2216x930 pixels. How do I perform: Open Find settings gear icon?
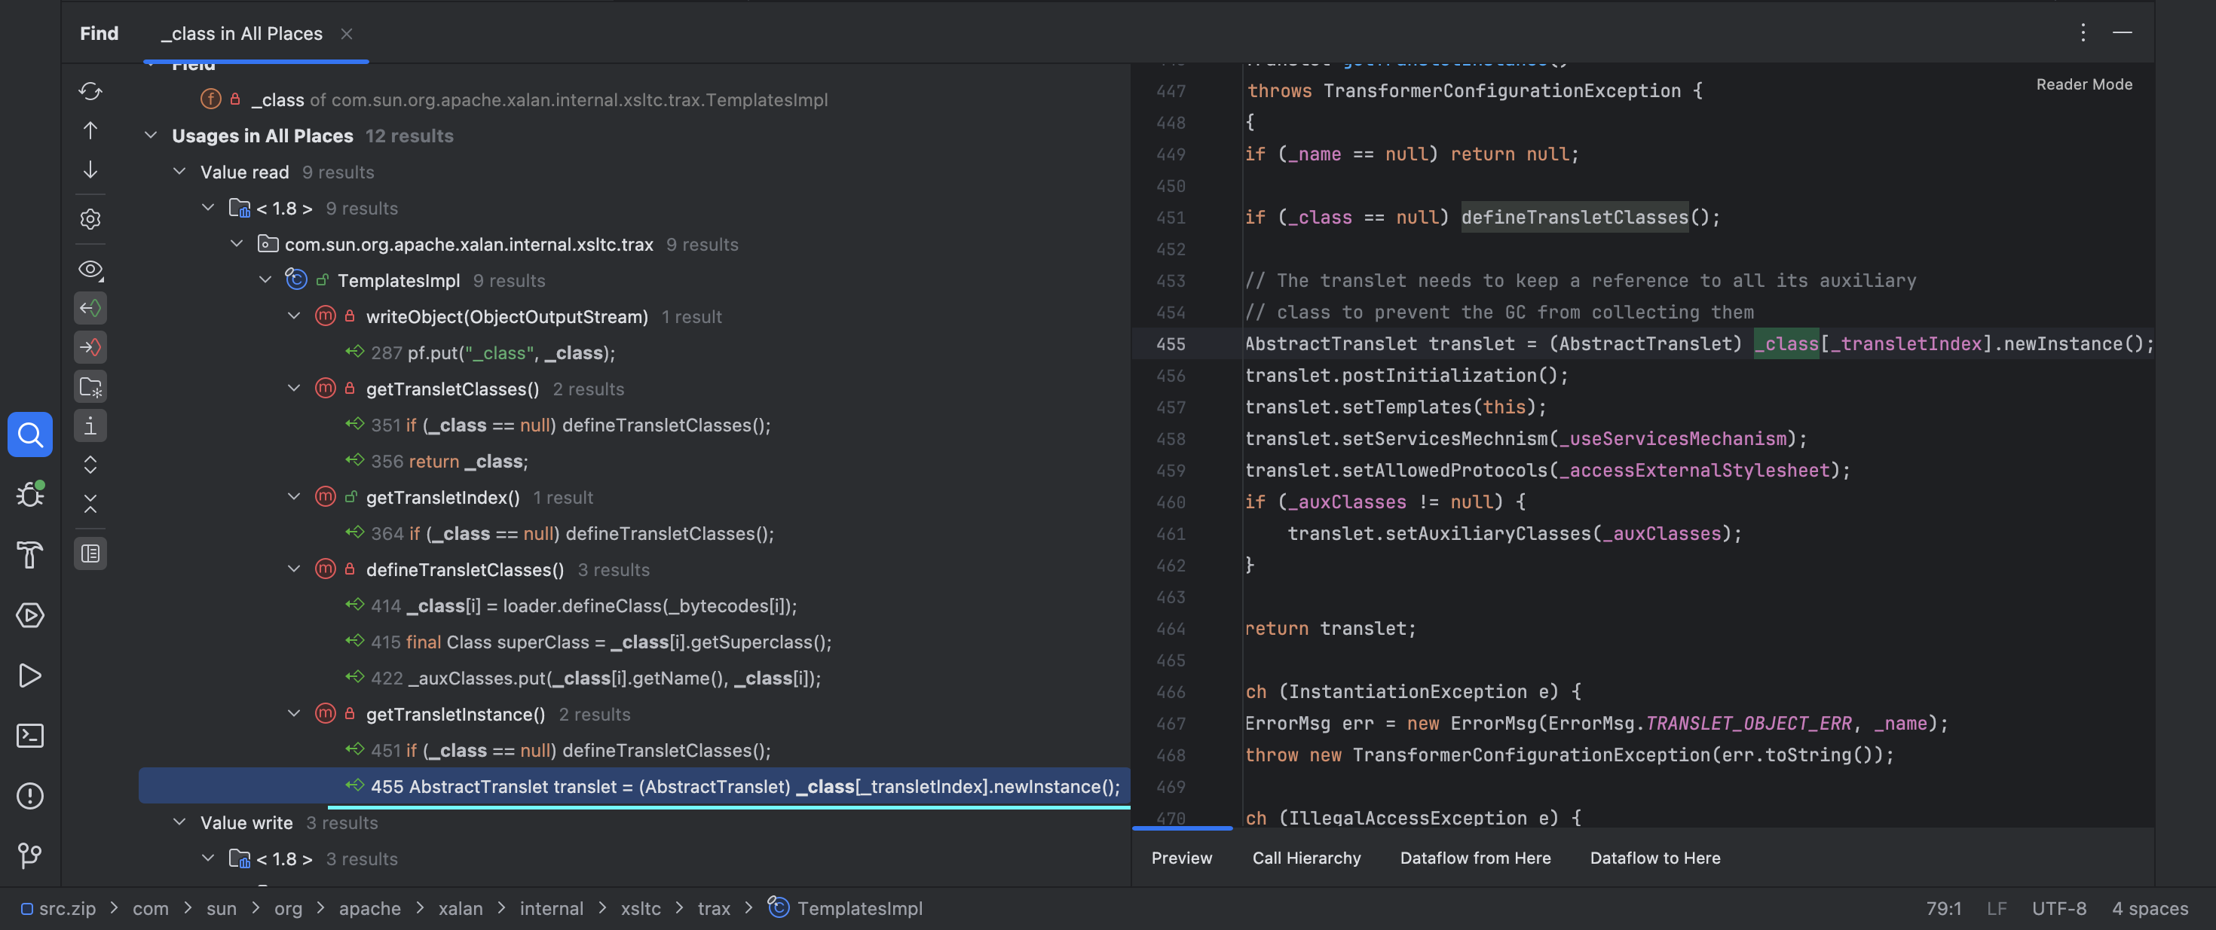[x=90, y=219]
